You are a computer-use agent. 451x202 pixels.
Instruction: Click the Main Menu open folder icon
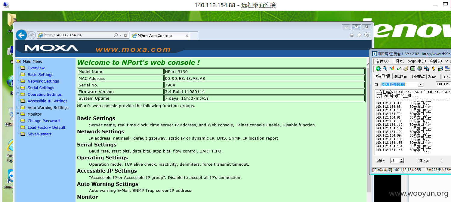tap(18, 61)
